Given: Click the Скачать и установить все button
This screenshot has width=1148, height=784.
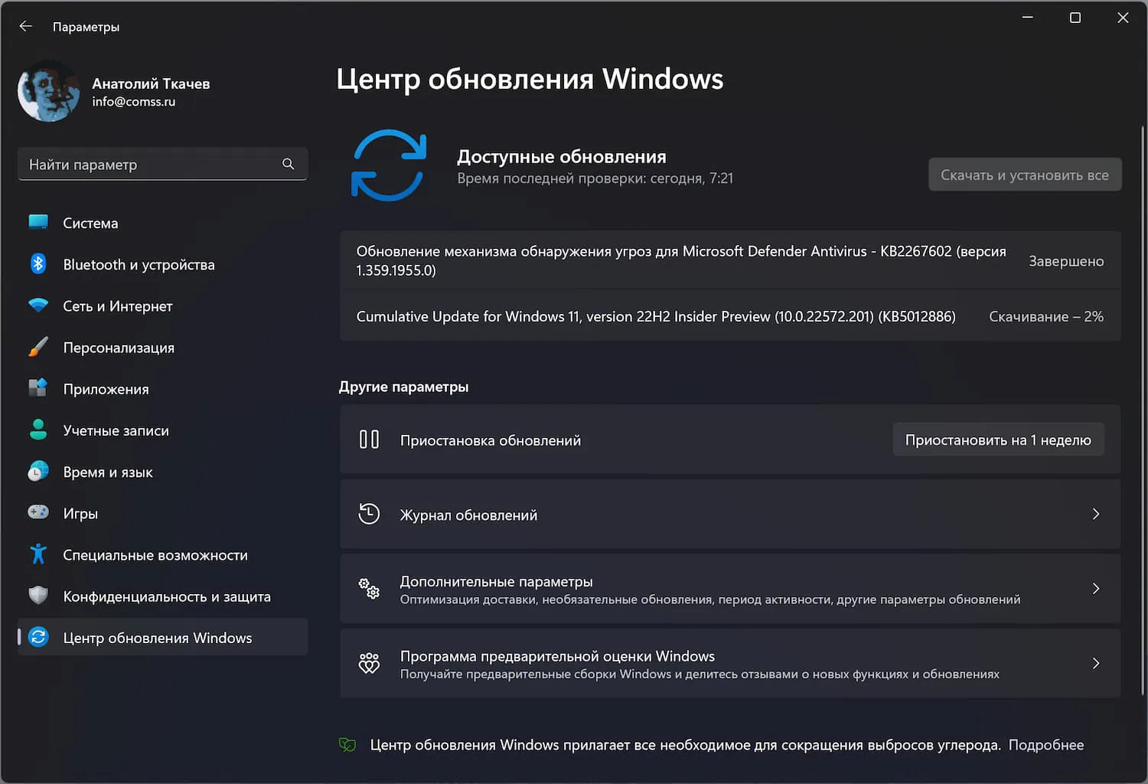Looking at the screenshot, I should point(1025,174).
